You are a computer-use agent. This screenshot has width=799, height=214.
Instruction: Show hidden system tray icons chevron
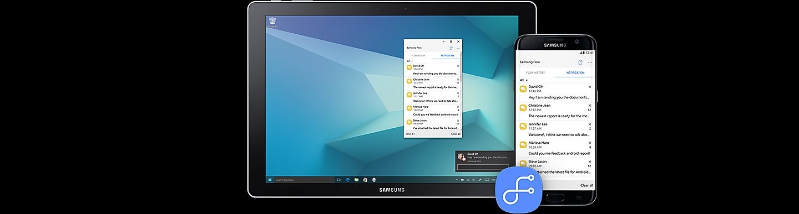pos(457,180)
